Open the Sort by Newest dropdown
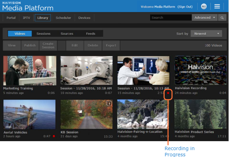229x157 pixels. click(x=206, y=33)
